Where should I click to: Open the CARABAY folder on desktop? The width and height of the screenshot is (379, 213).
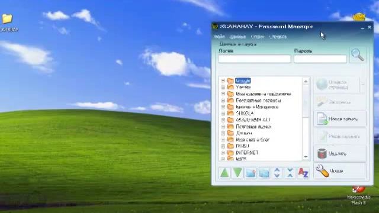[7, 23]
